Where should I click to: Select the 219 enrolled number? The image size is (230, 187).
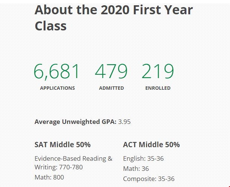pyautogui.click(x=158, y=71)
